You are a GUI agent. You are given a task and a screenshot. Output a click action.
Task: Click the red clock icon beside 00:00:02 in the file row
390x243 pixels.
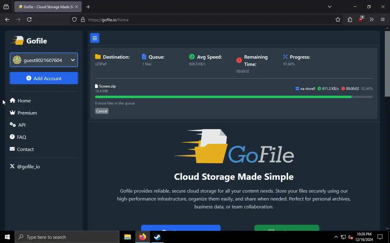point(343,89)
